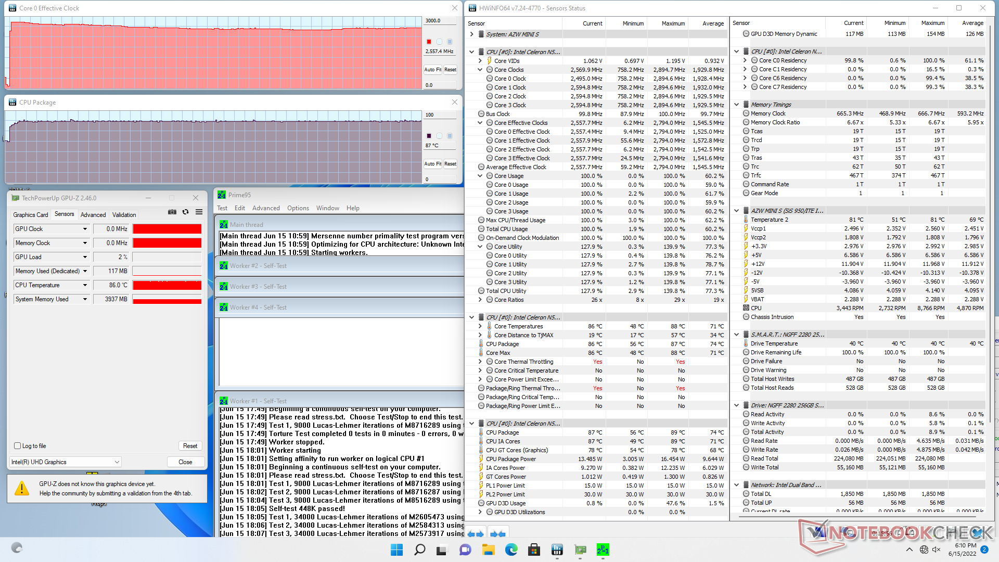Expand the Core VIDs tree node

point(480,61)
